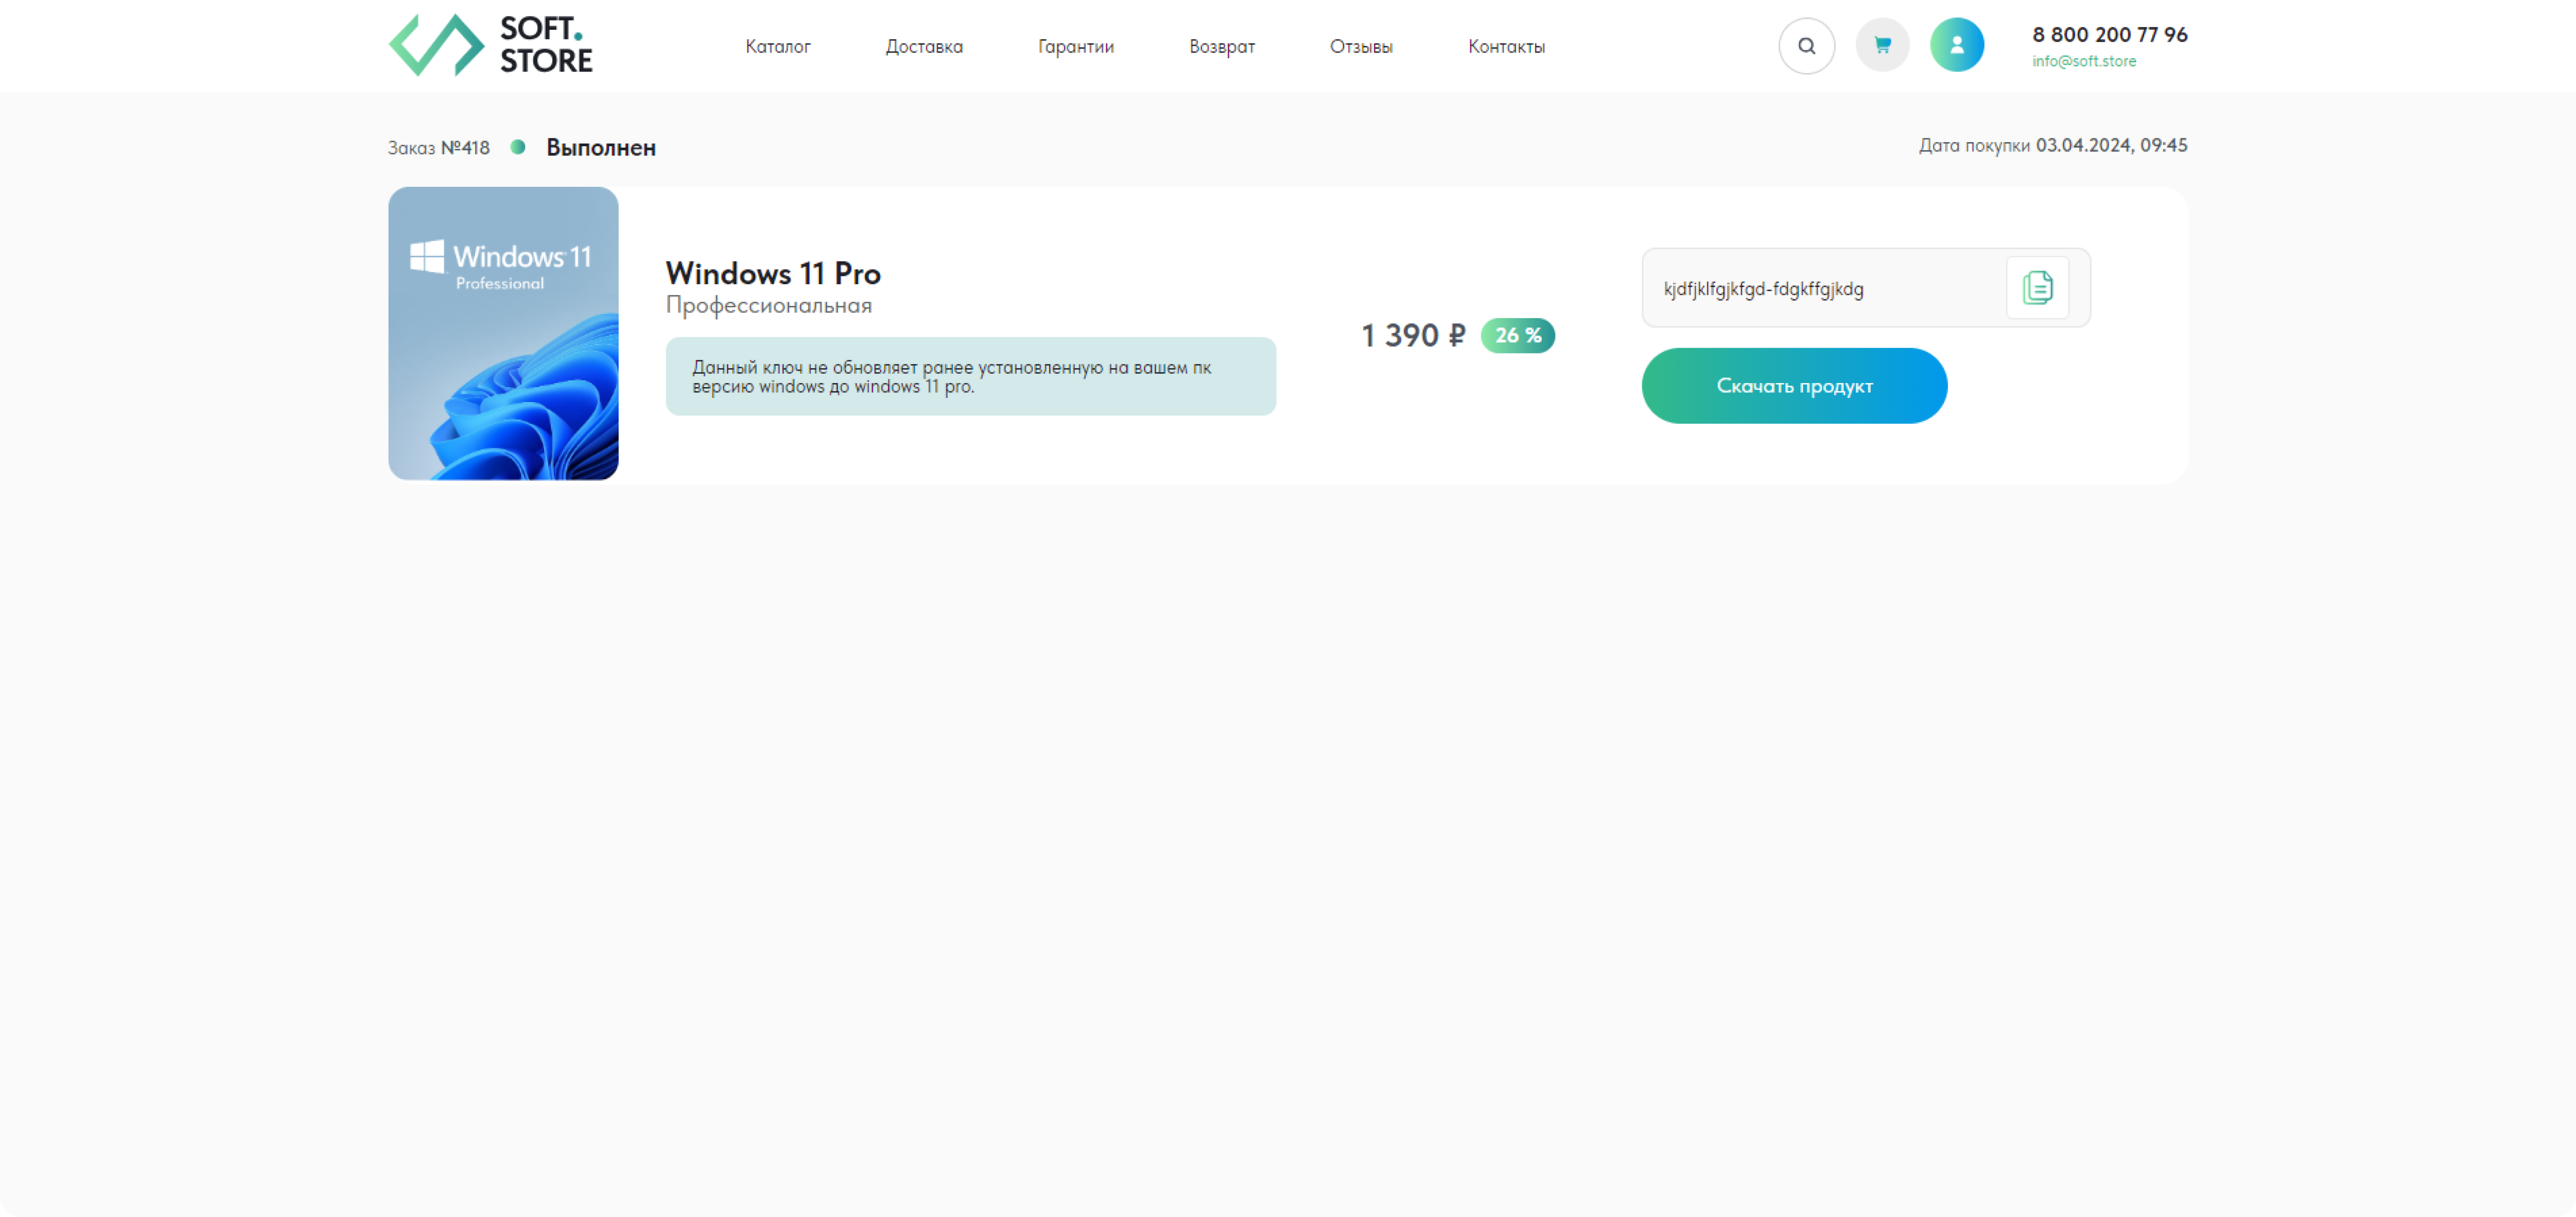Click the green order status dot
Viewport: 2576px width, 1217px height.
518,147
